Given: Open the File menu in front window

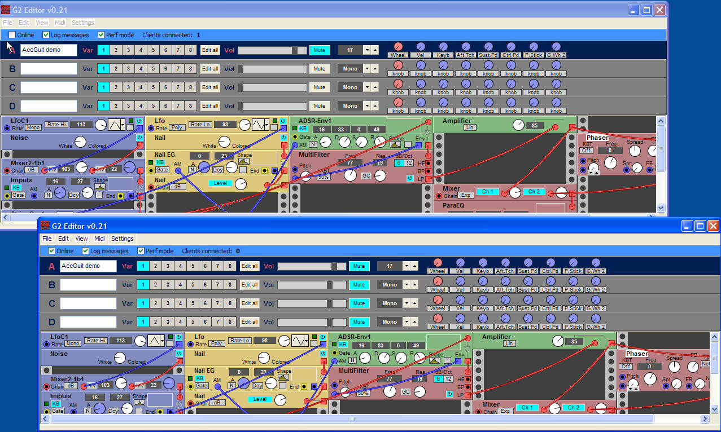Looking at the screenshot, I should (x=47, y=239).
